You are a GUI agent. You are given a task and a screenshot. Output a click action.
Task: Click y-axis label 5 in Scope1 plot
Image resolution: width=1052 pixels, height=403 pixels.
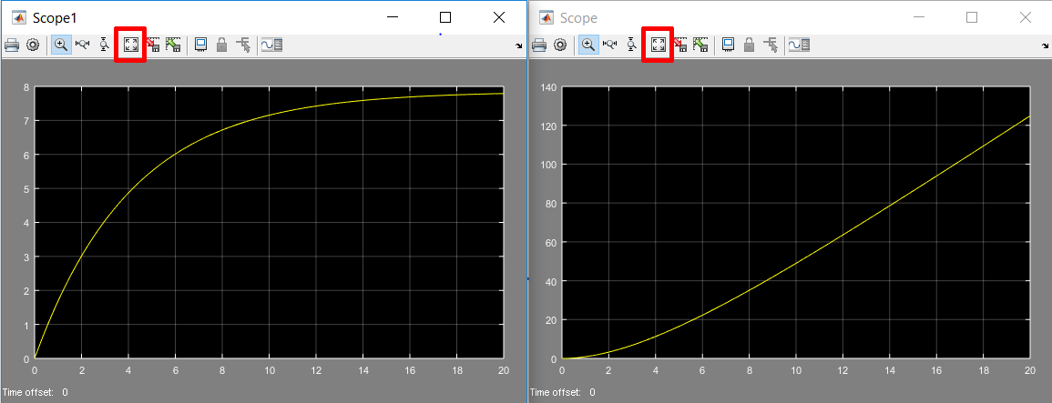point(26,189)
